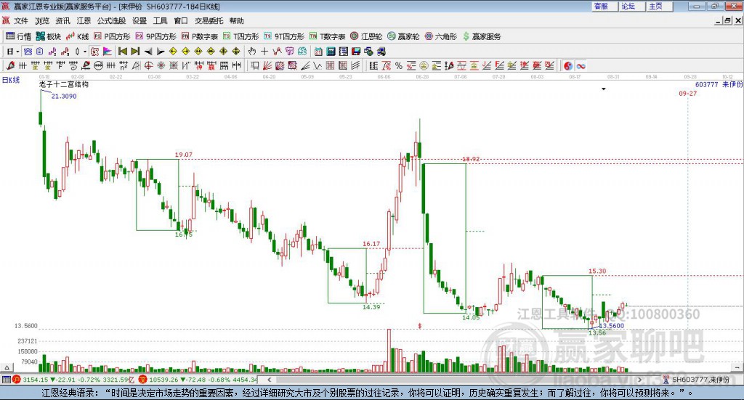Select the percent % tool icon
Image resolution: width=744 pixels, height=400 pixels.
coord(399,66)
